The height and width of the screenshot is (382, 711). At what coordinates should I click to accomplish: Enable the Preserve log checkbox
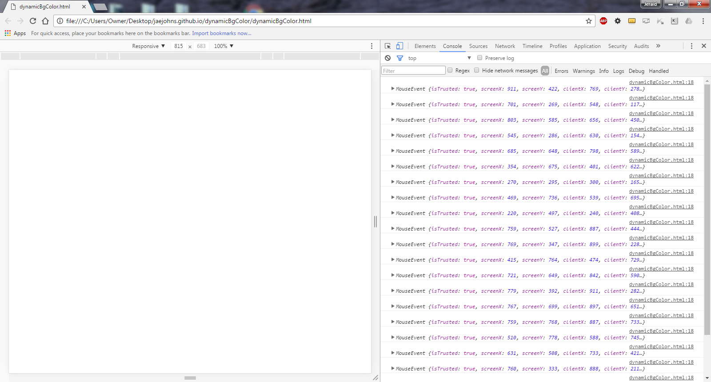479,58
